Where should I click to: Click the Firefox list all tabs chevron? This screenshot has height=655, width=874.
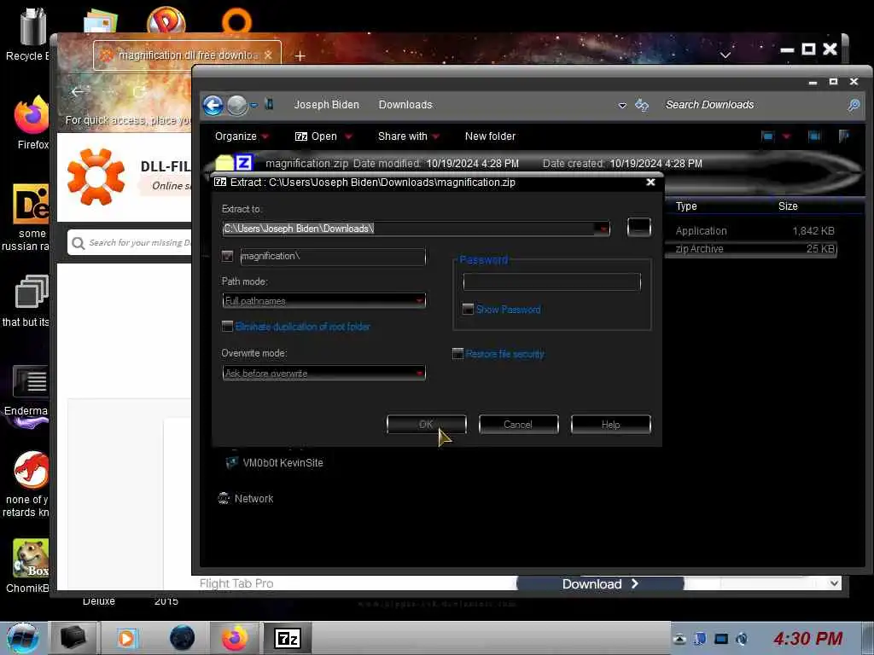[725, 55]
